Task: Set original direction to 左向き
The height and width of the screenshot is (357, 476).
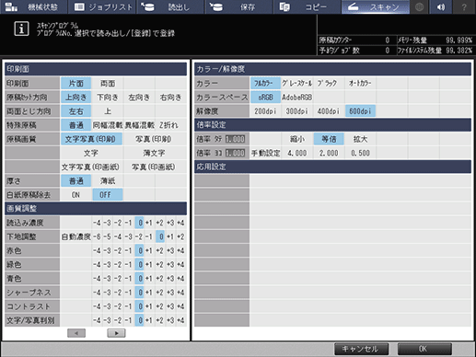Action: coord(139,98)
